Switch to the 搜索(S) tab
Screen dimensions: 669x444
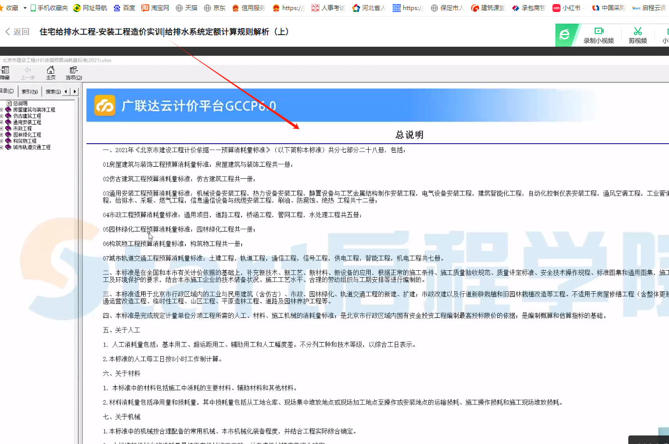click(x=53, y=91)
